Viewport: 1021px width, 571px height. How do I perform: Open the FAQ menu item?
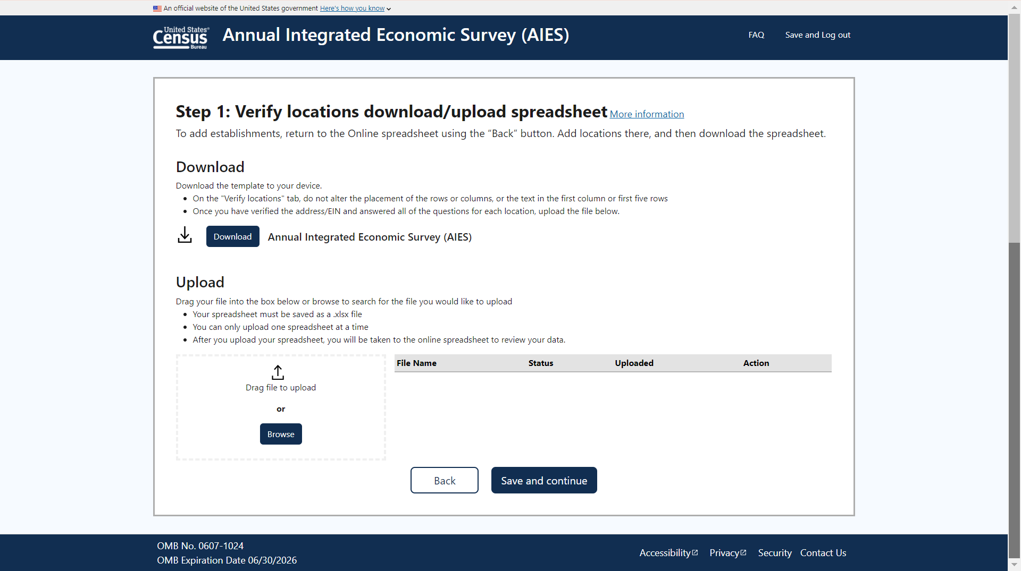click(756, 35)
